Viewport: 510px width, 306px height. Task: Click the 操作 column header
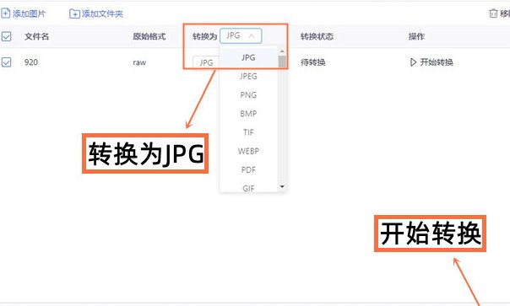(416, 36)
